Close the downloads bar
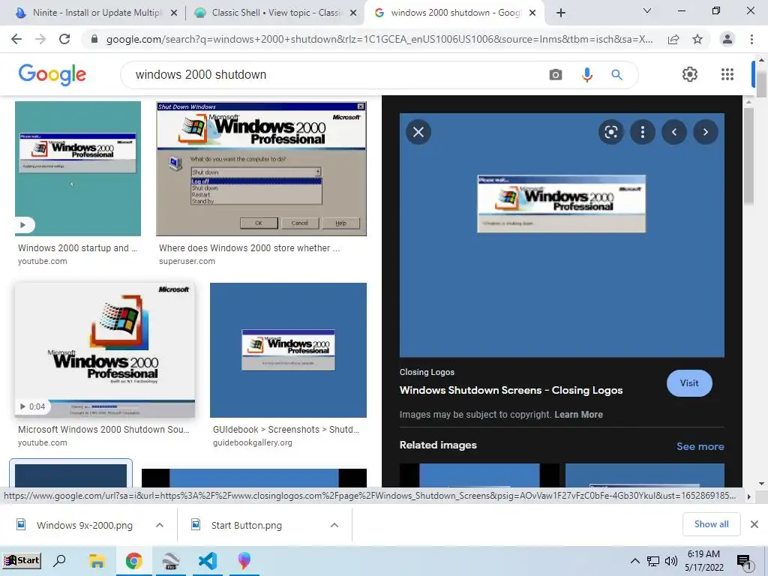Screen dimensions: 768x576 click(754, 524)
